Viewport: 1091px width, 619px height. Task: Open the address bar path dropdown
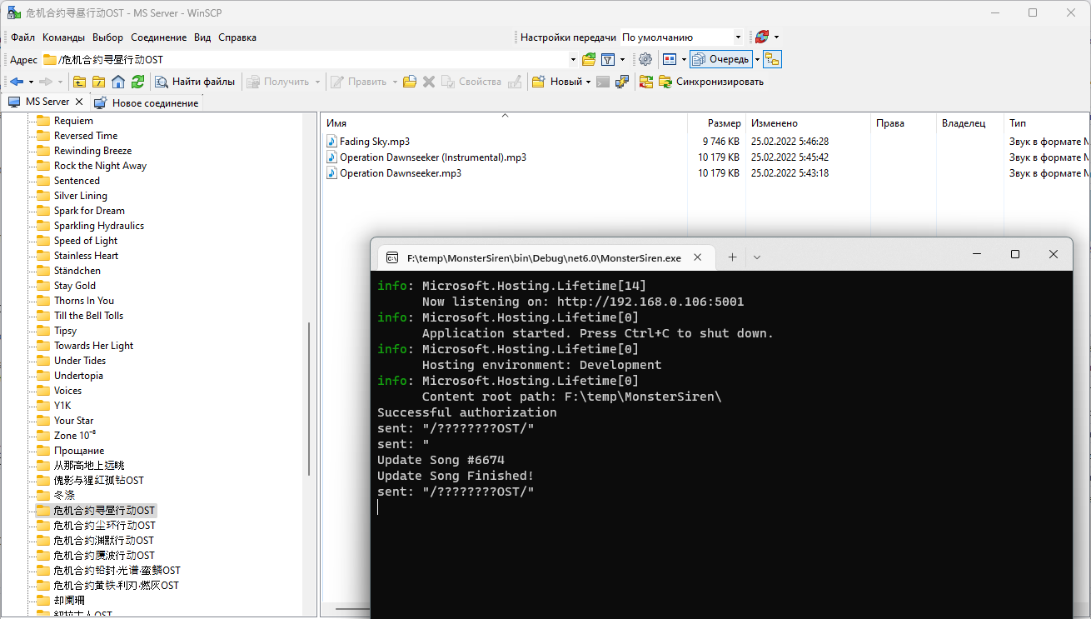(573, 59)
